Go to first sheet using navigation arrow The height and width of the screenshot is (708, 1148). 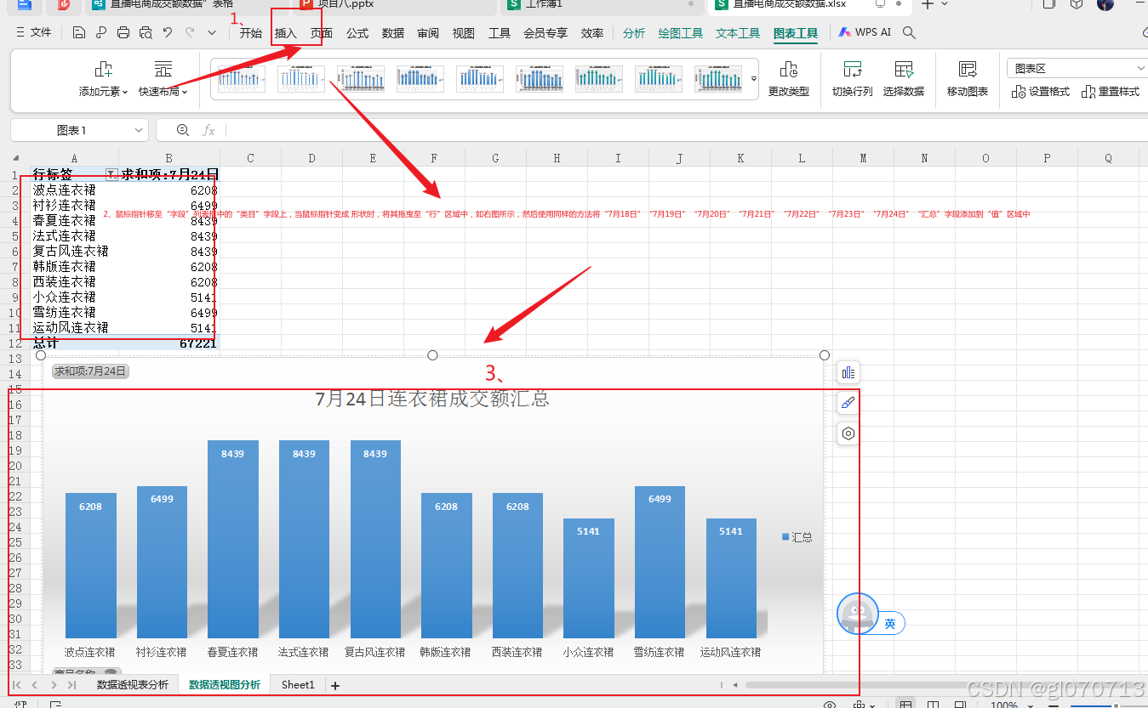17,684
